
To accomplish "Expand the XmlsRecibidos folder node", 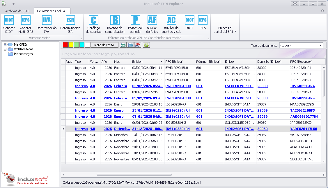I will point(5,49).
